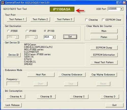The width and height of the screenshot is (127, 110).
Task: Start Heat Run endurance mode
Action: [x=41, y=75]
